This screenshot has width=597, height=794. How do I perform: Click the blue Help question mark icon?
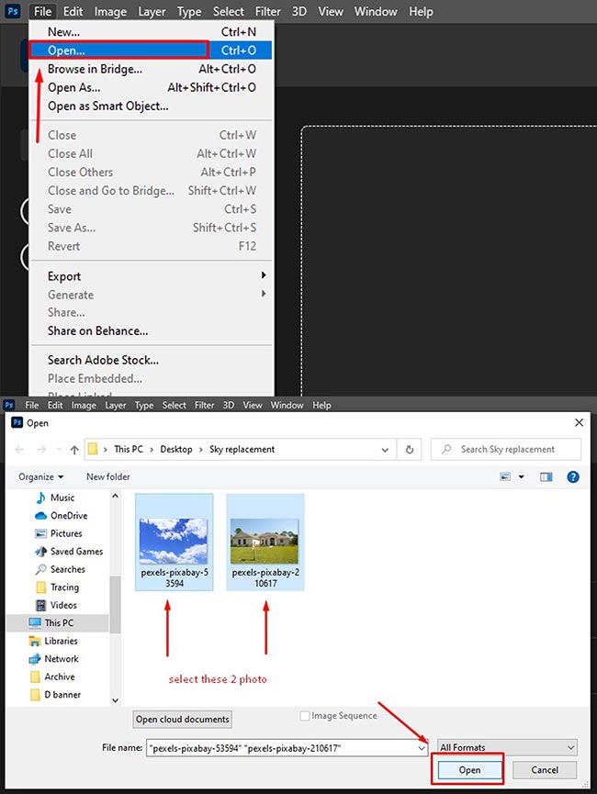coord(572,477)
